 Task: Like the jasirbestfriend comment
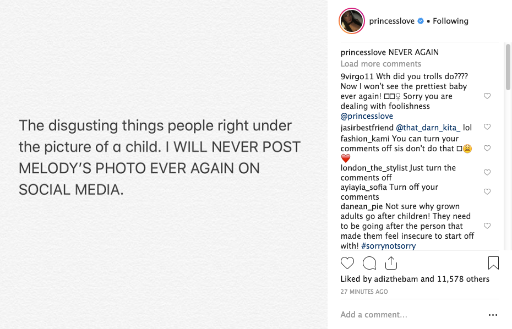click(x=487, y=127)
